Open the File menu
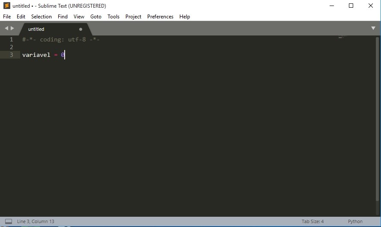Screen dimensions: 381x227 tap(7, 17)
